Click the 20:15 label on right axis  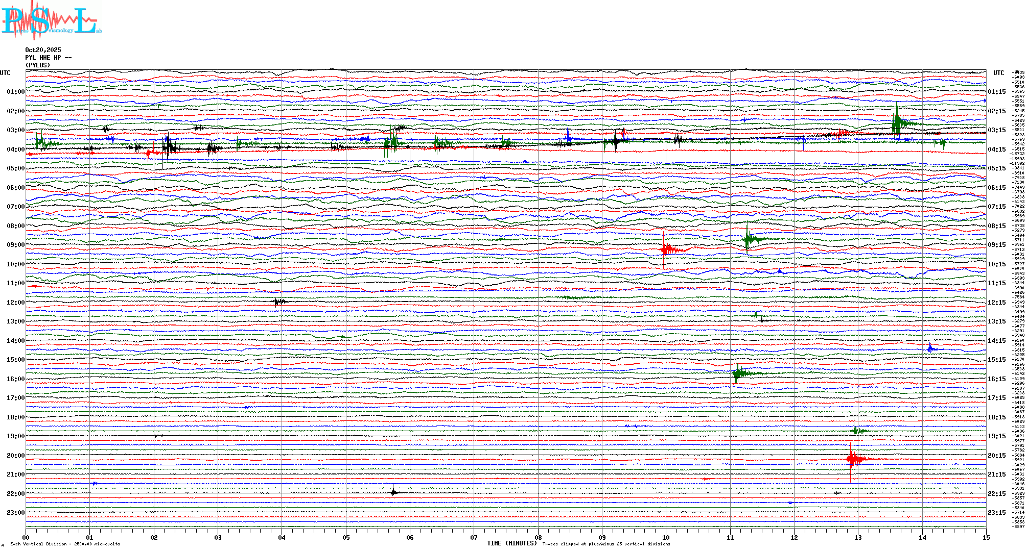[996, 456]
